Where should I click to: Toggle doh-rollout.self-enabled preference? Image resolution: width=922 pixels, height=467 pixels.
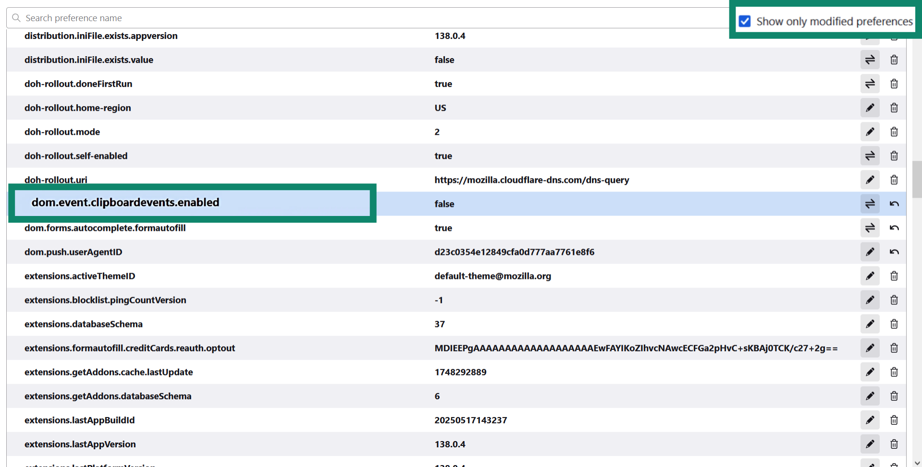coord(870,156)
